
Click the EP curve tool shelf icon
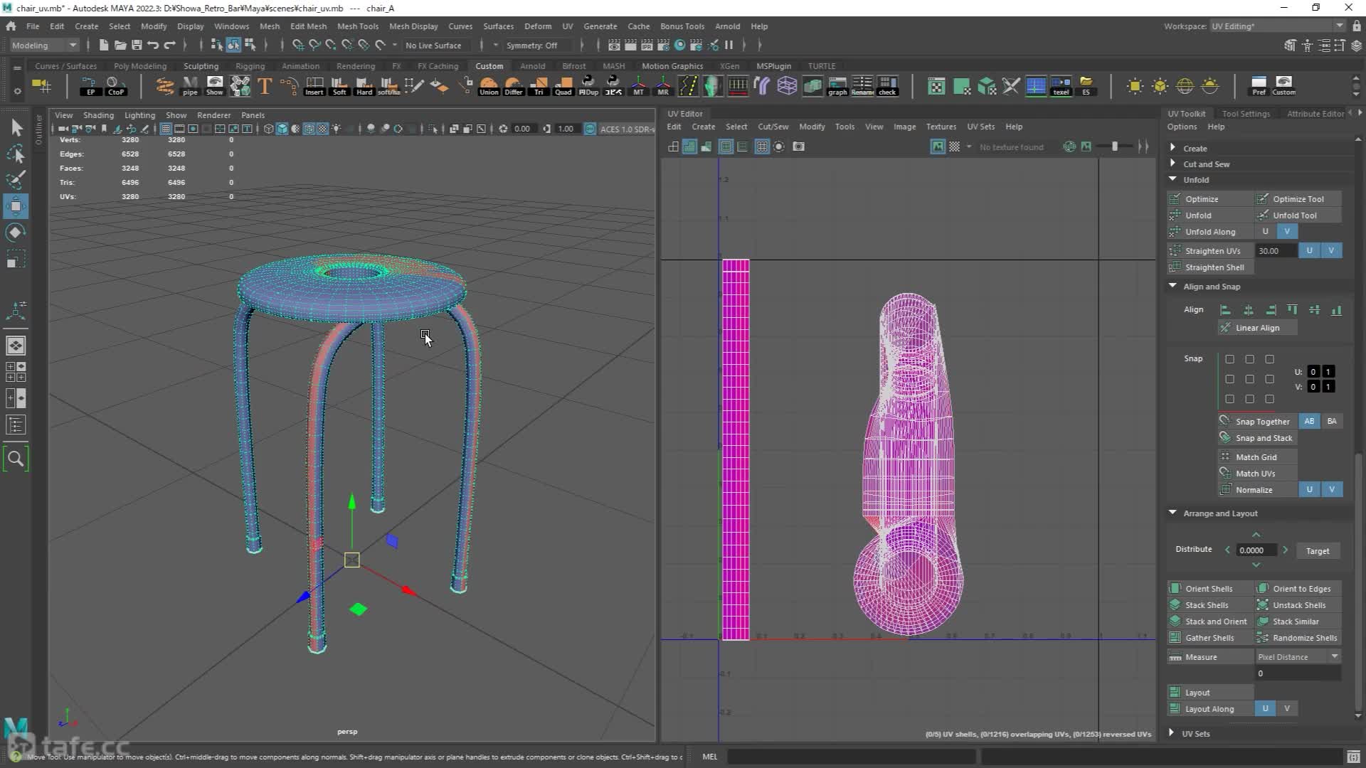tap(90, 86)
